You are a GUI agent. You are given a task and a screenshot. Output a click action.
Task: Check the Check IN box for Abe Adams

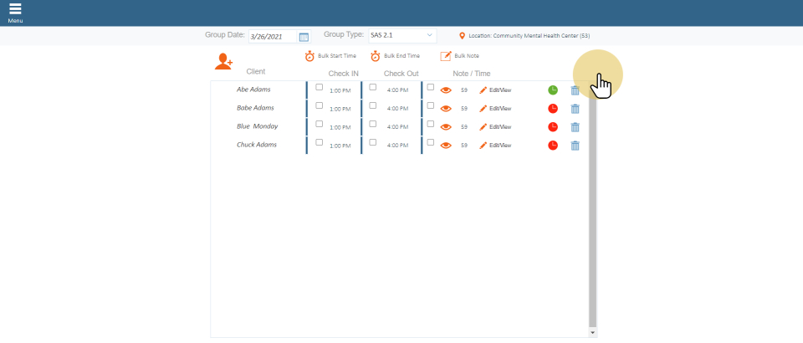coord(319,87)
